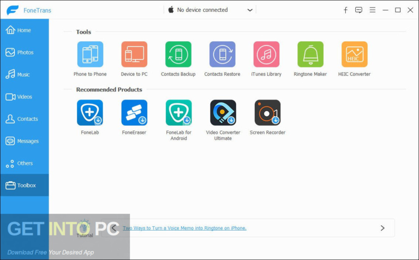Download the FoneLab product
This screenshot has width=419, height=260.
(90, 113)
